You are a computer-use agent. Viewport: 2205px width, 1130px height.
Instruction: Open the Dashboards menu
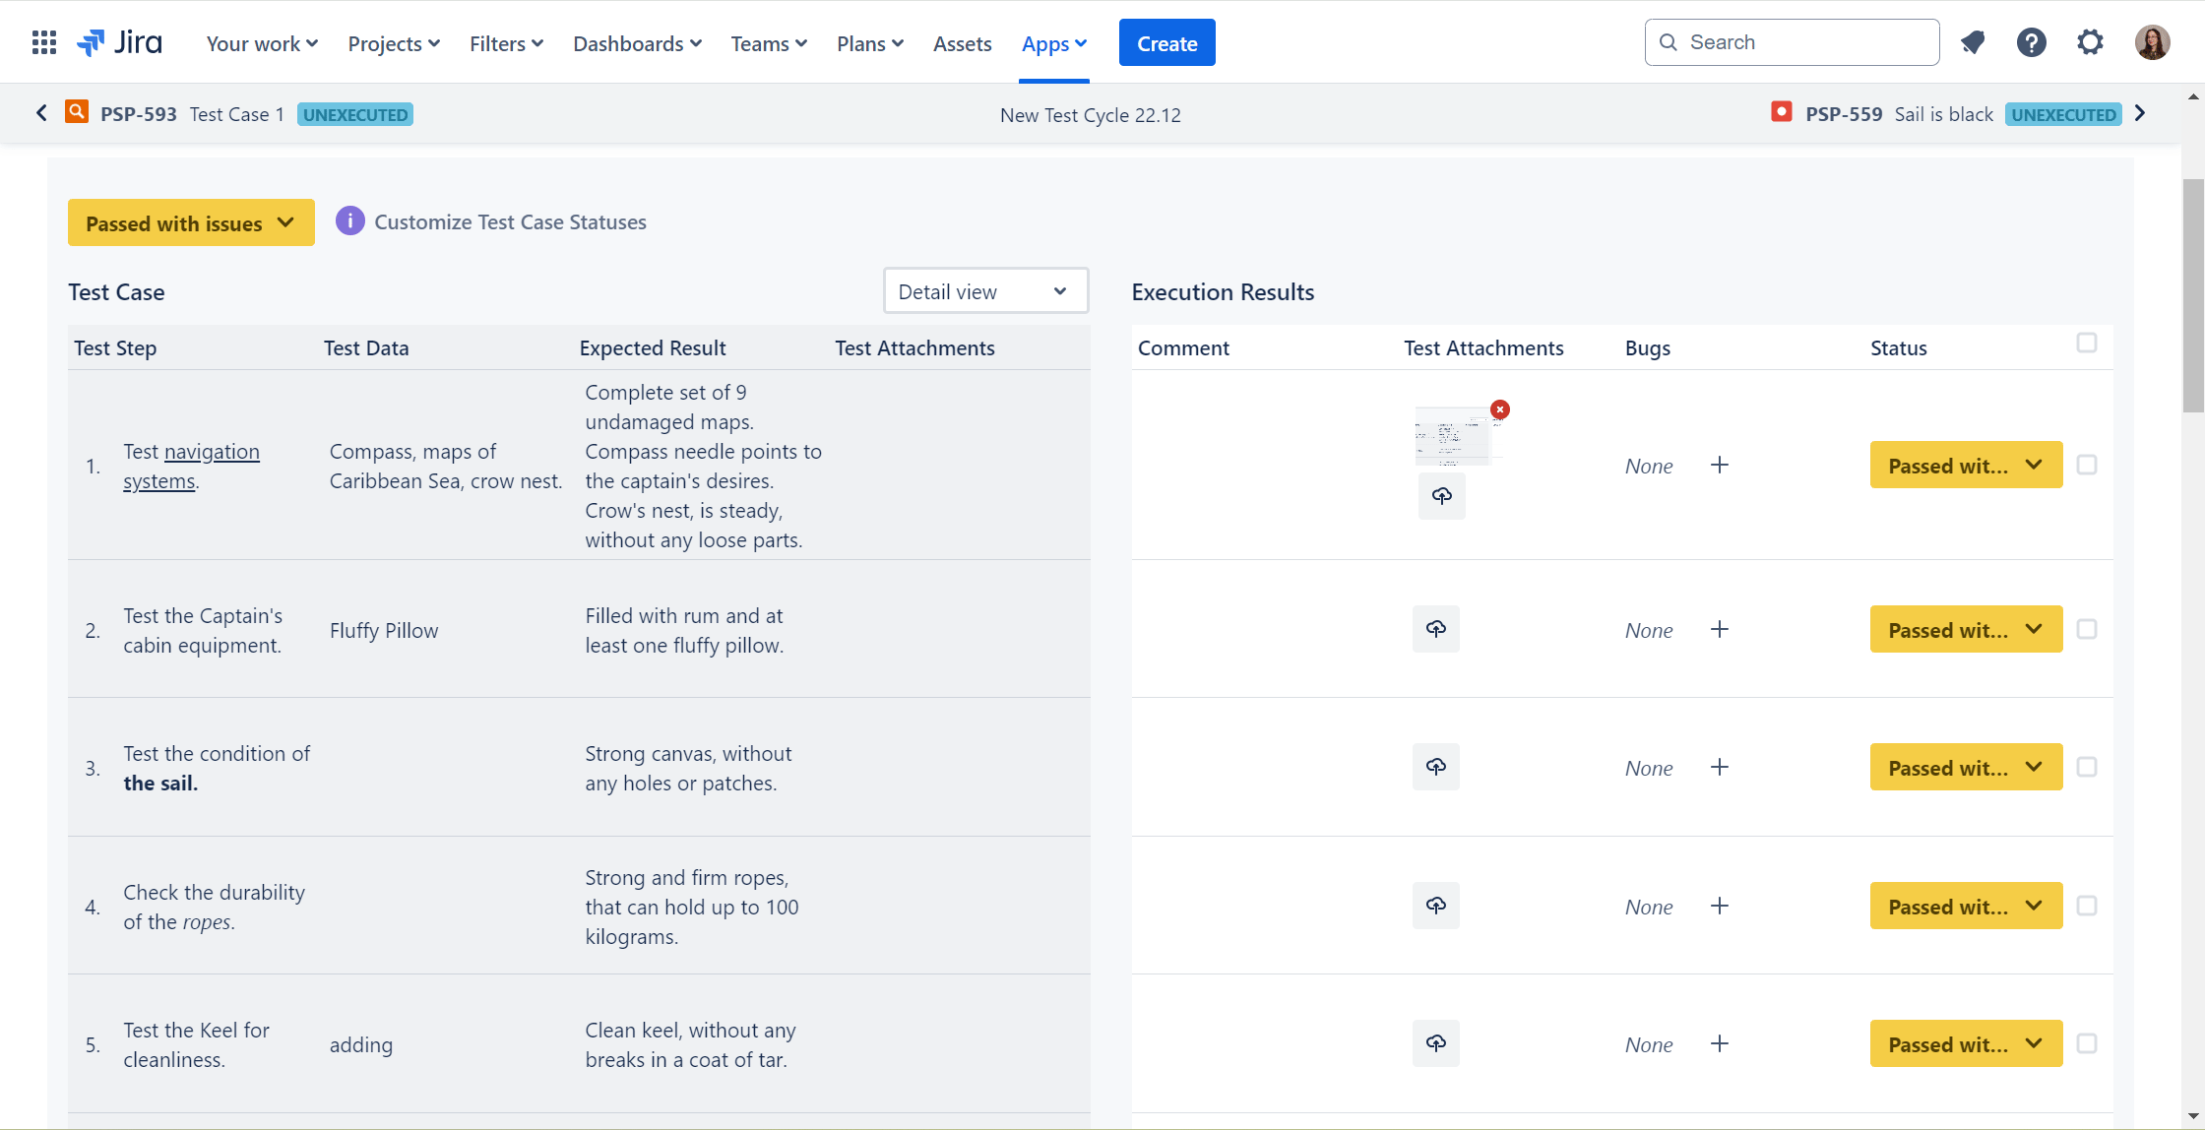(x=637, y=43)
